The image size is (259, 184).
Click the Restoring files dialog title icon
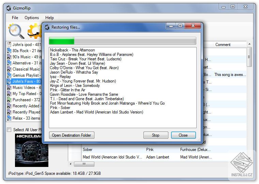[47, 27]
